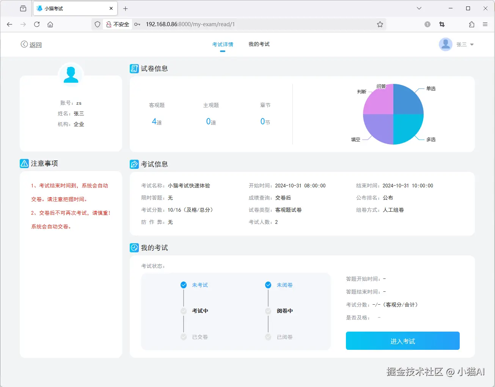The width and height of the screenshot is (495, 387).
Task: Click inside the browser address bar
Action: [x=247, y=24]
